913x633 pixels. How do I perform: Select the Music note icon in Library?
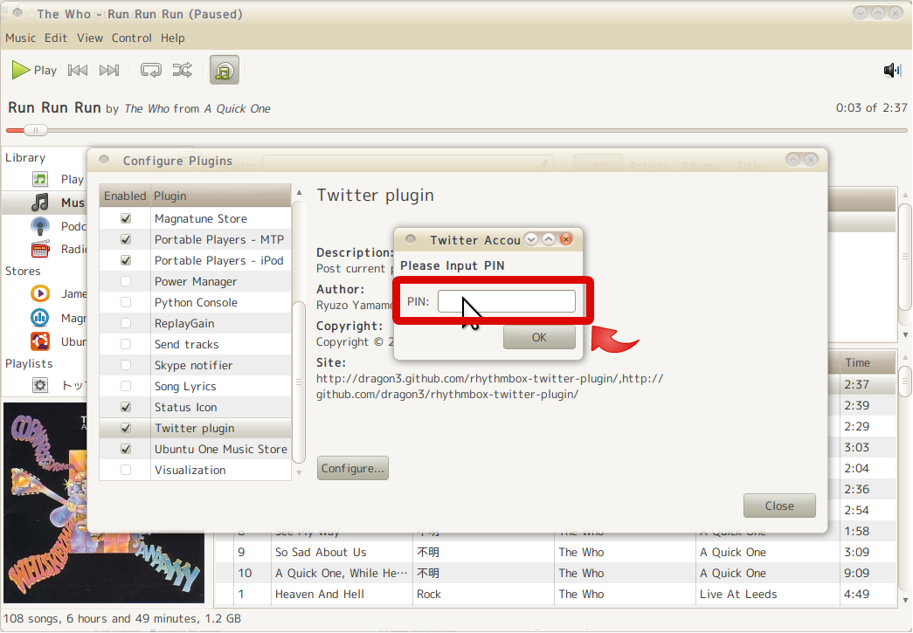point(39,203)
